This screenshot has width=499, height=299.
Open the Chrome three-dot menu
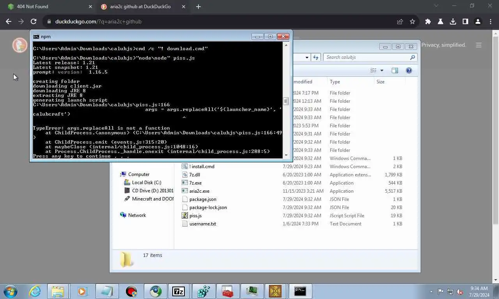[490, 22]
